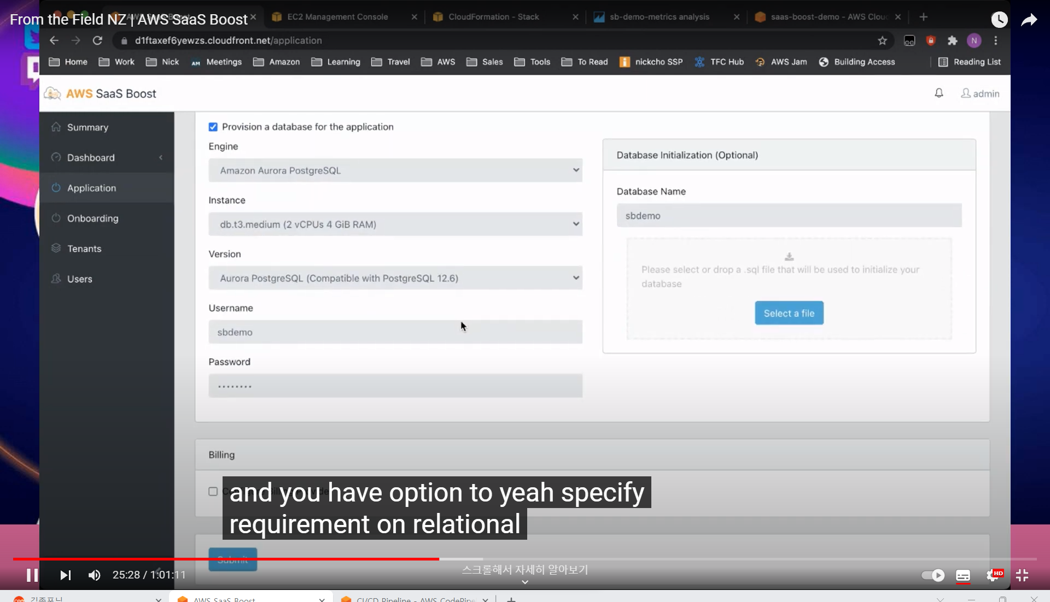Click the watch later clock icon
The height and width of the screenshot is (602, 1050).
pyautogui.click(x=999, y=20)
